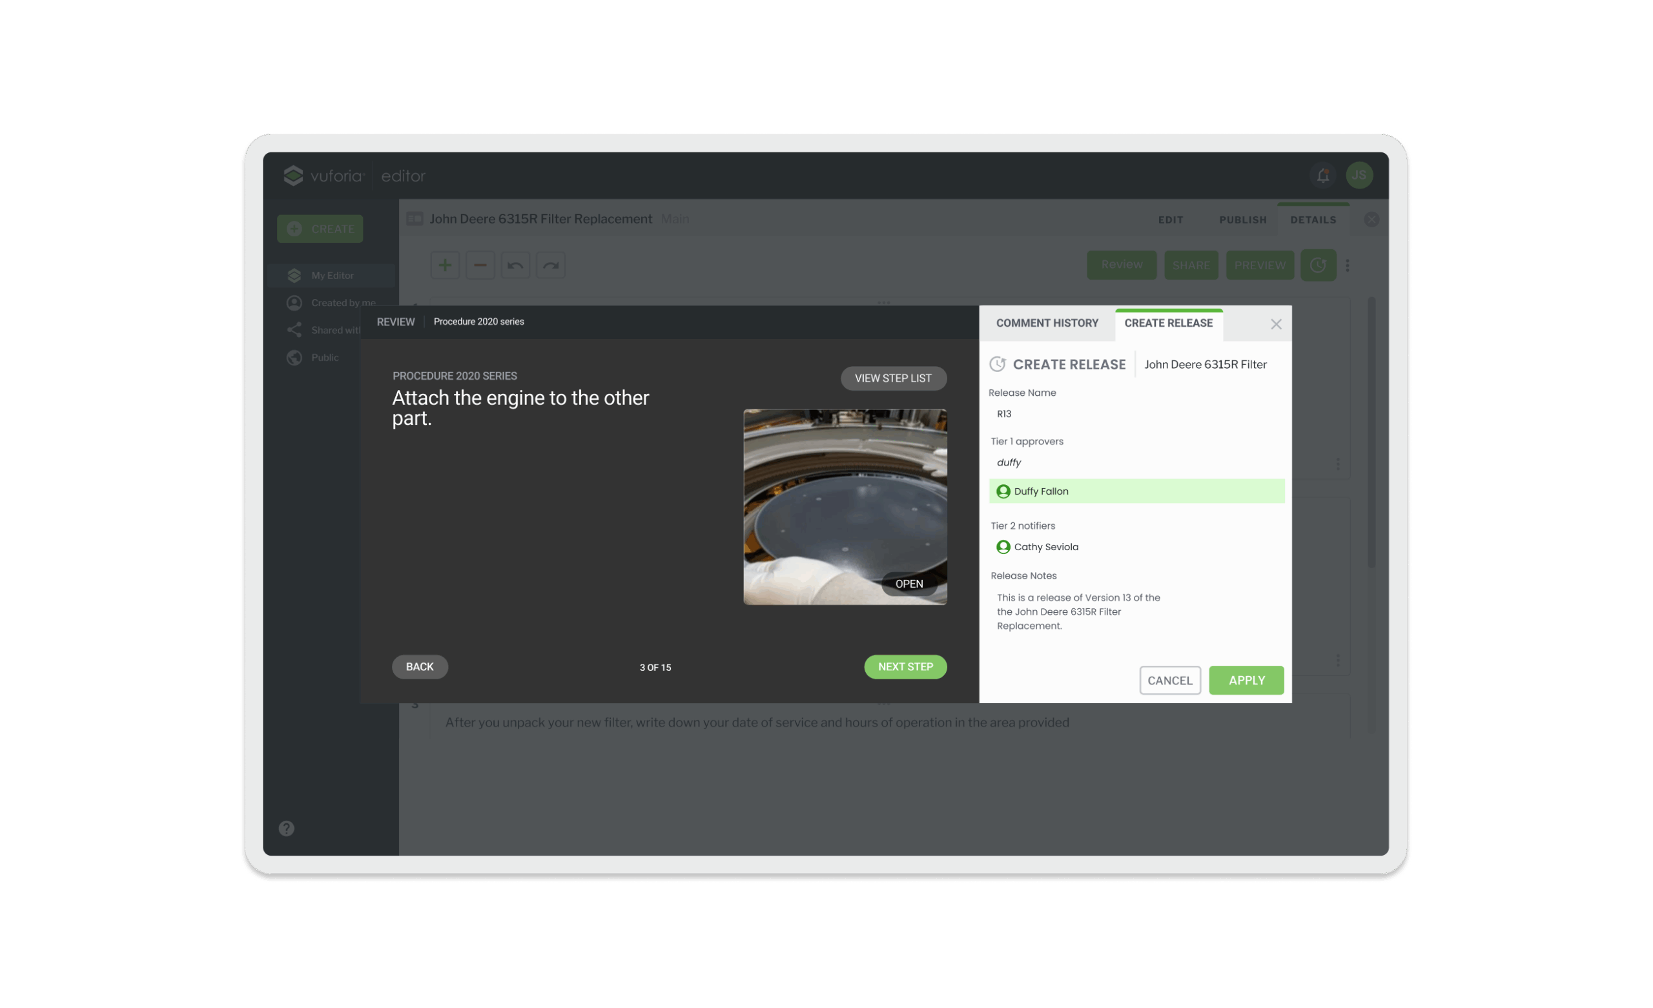Image resolution: width=1653 pixels, height=1008 pixels.
Task: Click the release history clock icon
Action: pyautogui.click(x=1318, y=265)
